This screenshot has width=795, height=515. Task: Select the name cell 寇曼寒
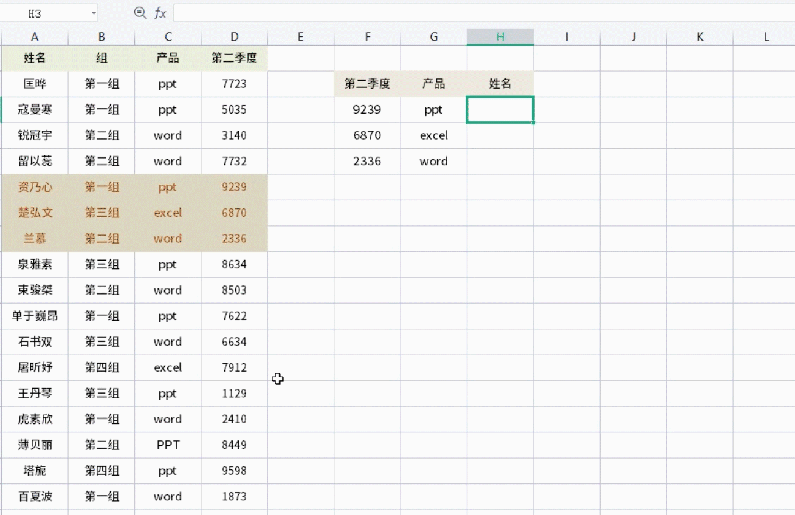pos(35,110)
